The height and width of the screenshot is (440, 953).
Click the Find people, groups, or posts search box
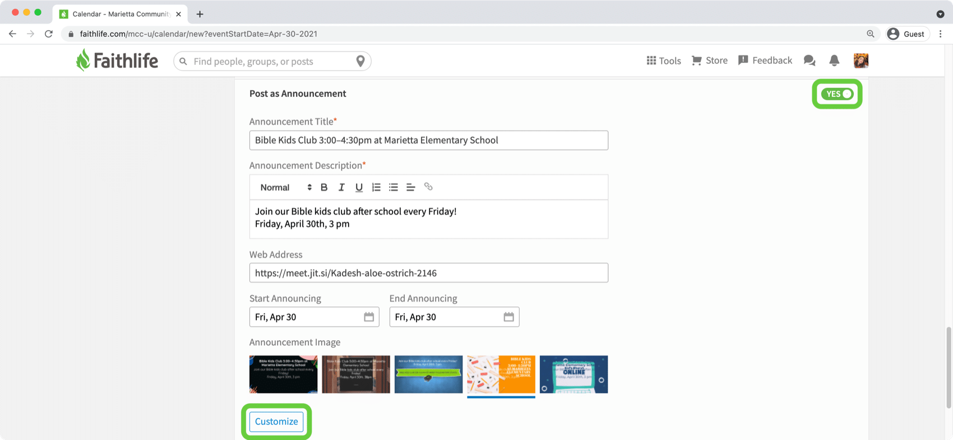click(x=272, y=61)
